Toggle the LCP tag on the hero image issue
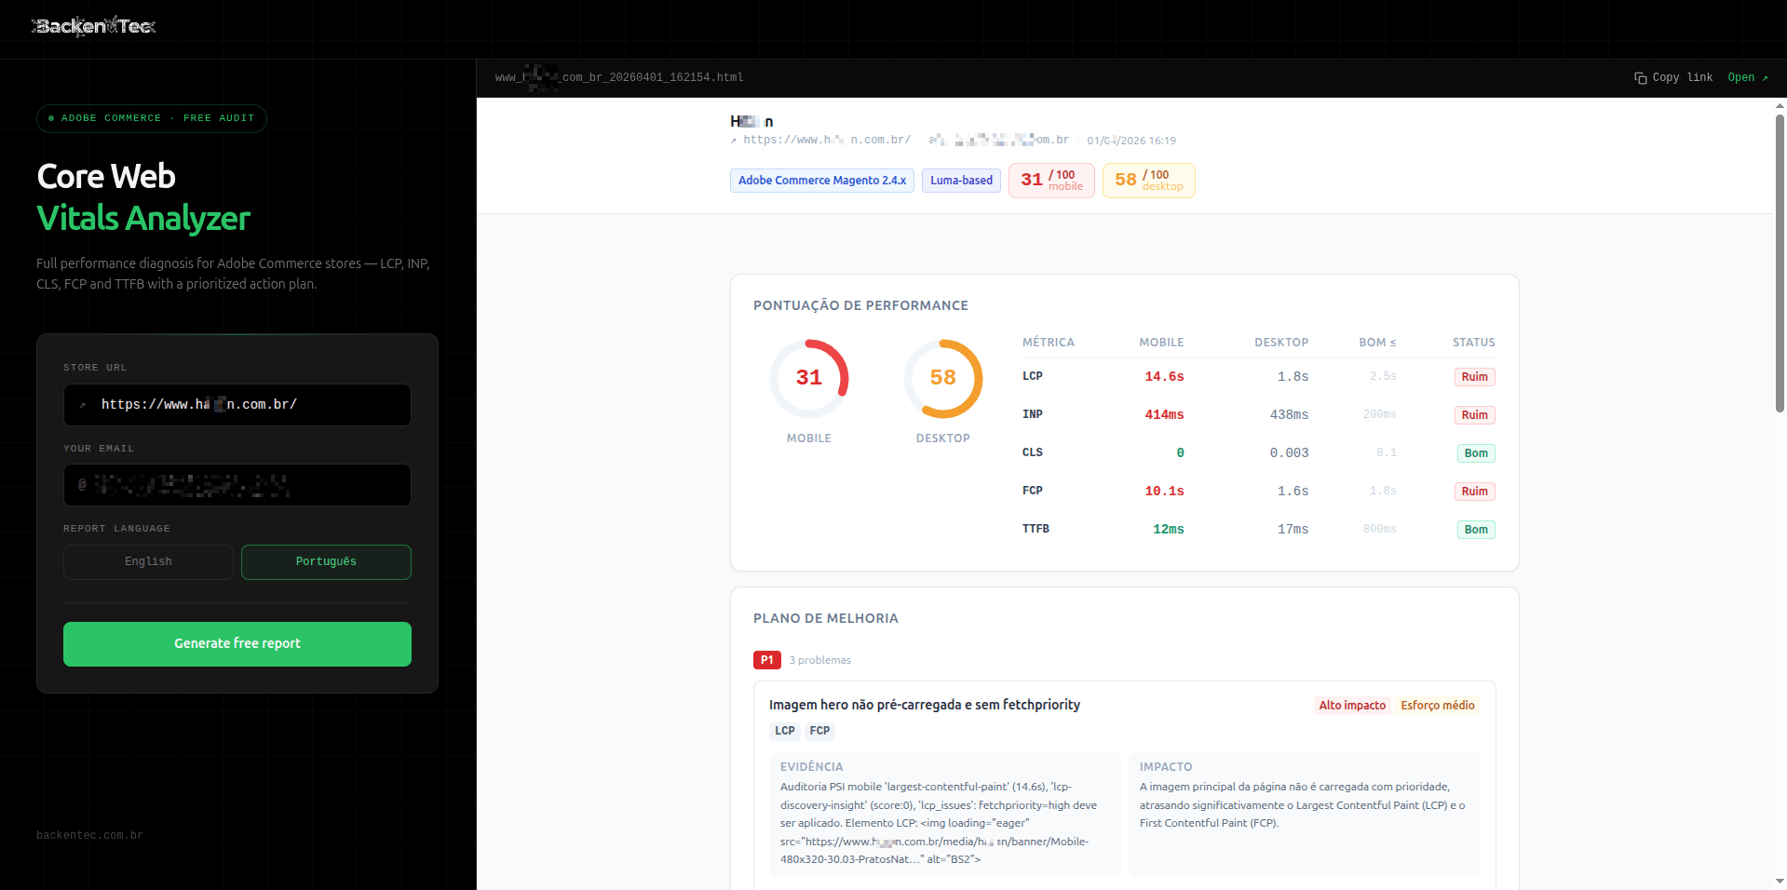Viewport: 1787px width, 890px height. [784, 731]
